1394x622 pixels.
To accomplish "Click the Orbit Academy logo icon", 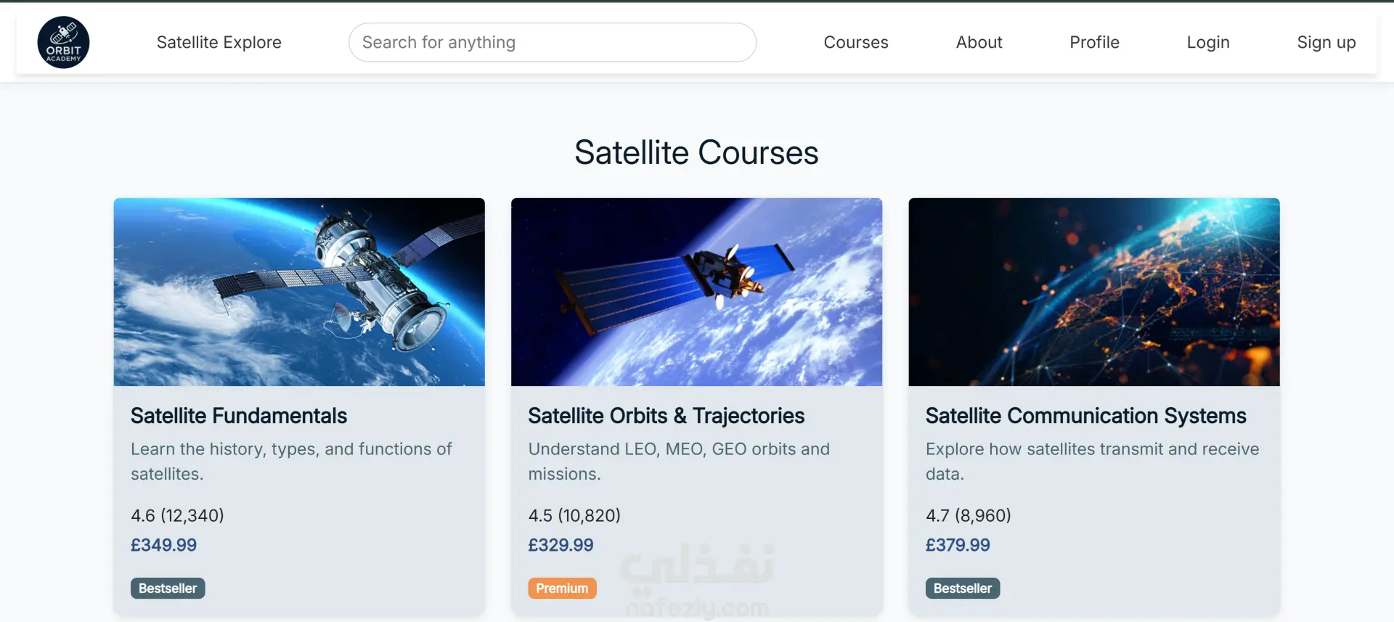I will point(63,42).
